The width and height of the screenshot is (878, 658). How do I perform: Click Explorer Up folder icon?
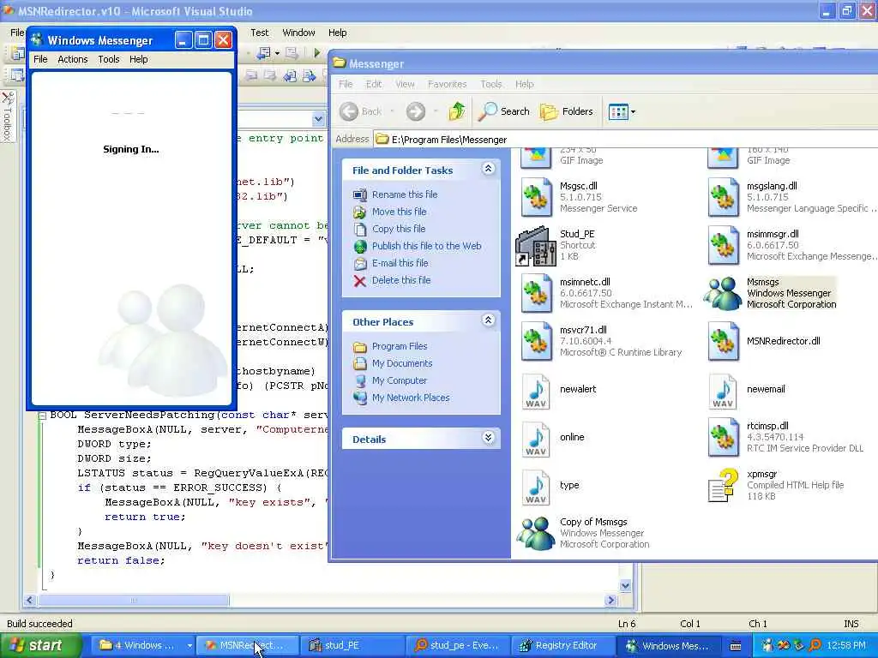[457, 111]
